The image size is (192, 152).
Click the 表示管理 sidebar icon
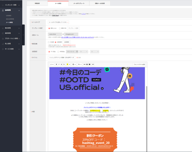3,28
